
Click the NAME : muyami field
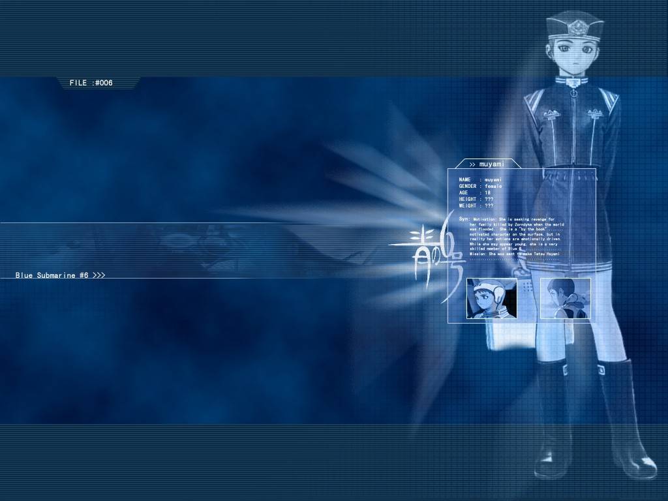click(x=480, y=179)
